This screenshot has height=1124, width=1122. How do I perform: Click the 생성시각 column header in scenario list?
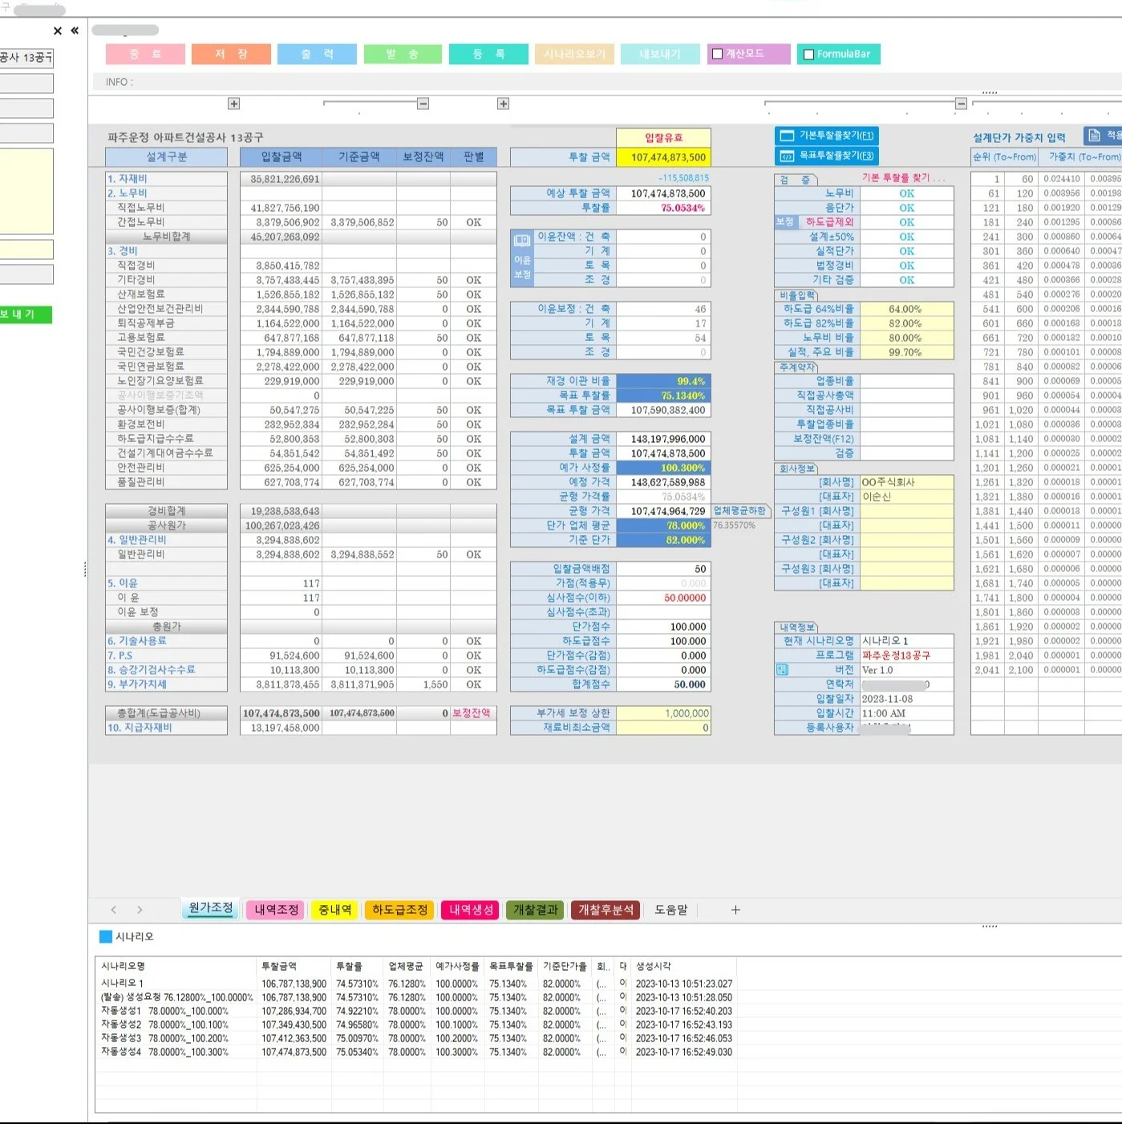tap(683, 966)
